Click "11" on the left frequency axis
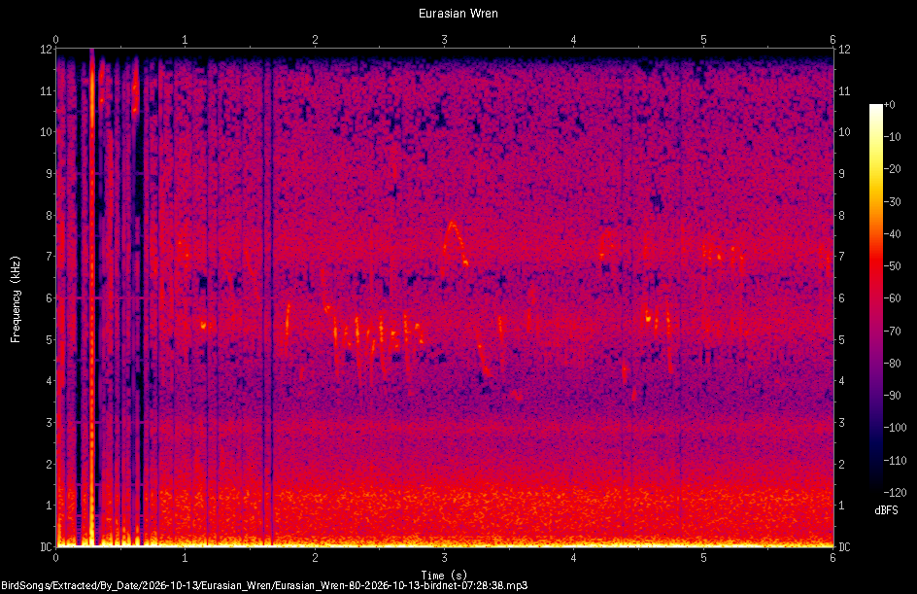Viewport: 917px width, 594px height. [x=47, y=90]
